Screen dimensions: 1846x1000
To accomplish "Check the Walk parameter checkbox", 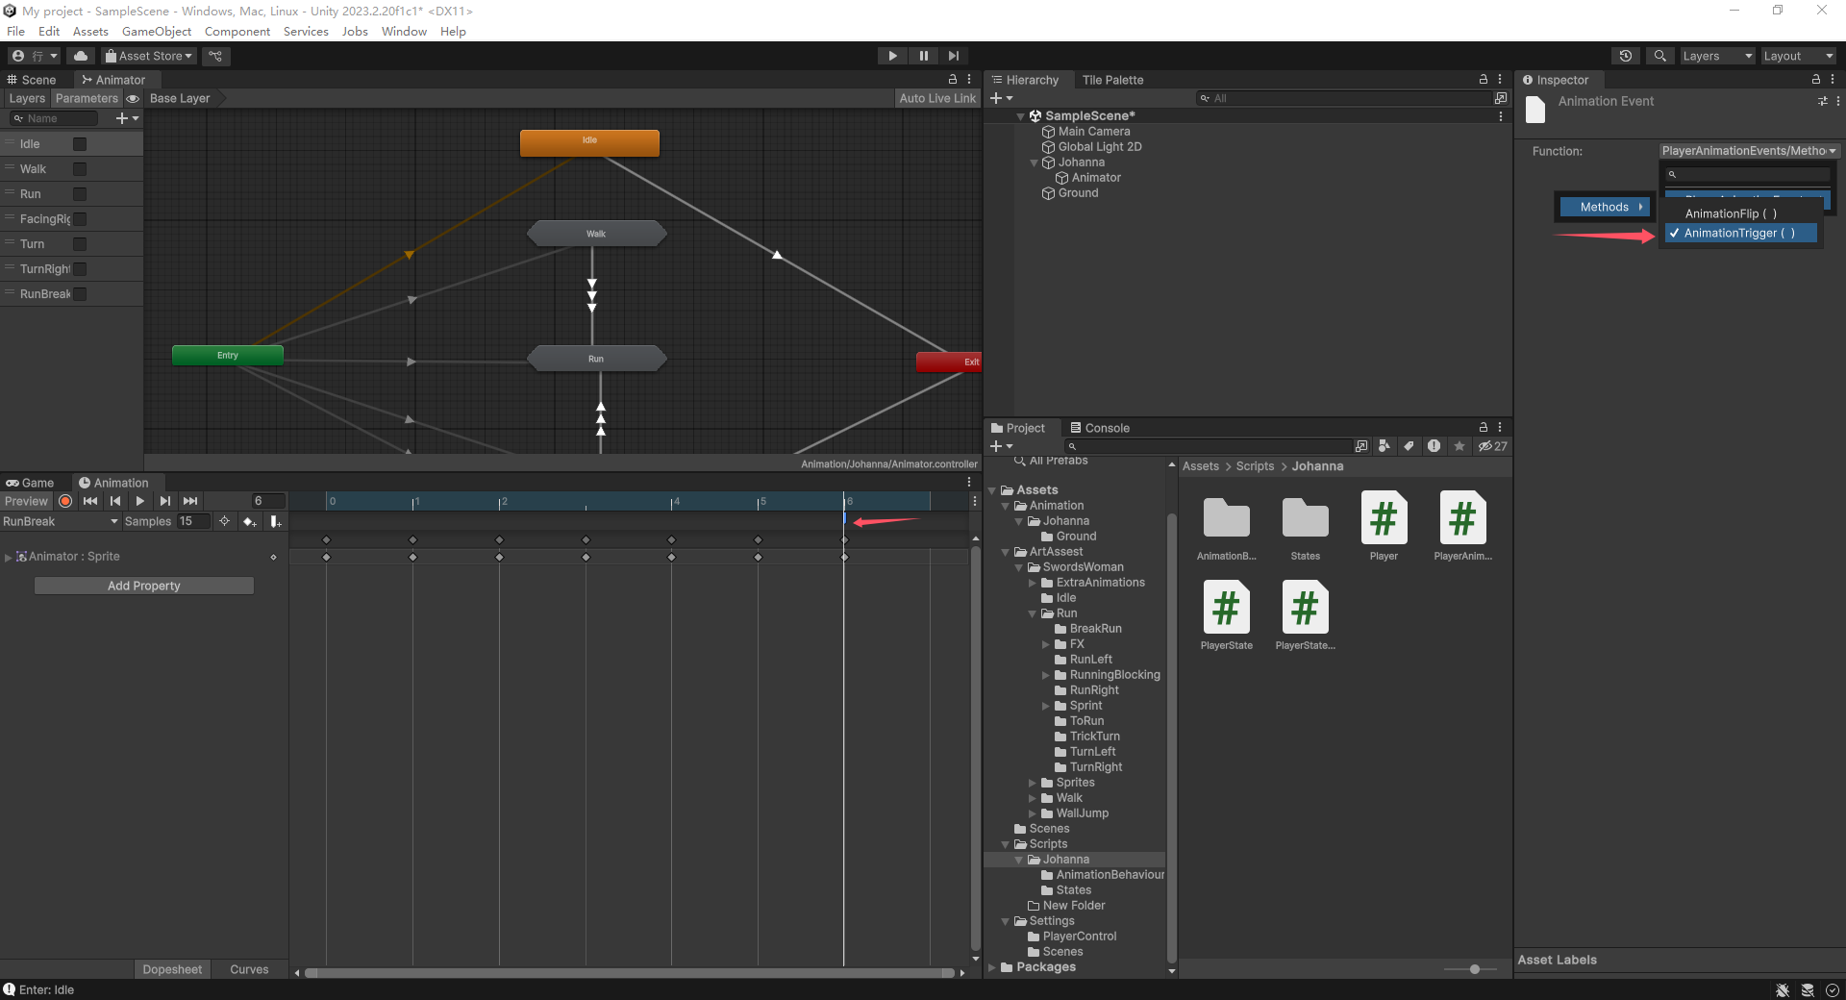I will click(80, 169).
